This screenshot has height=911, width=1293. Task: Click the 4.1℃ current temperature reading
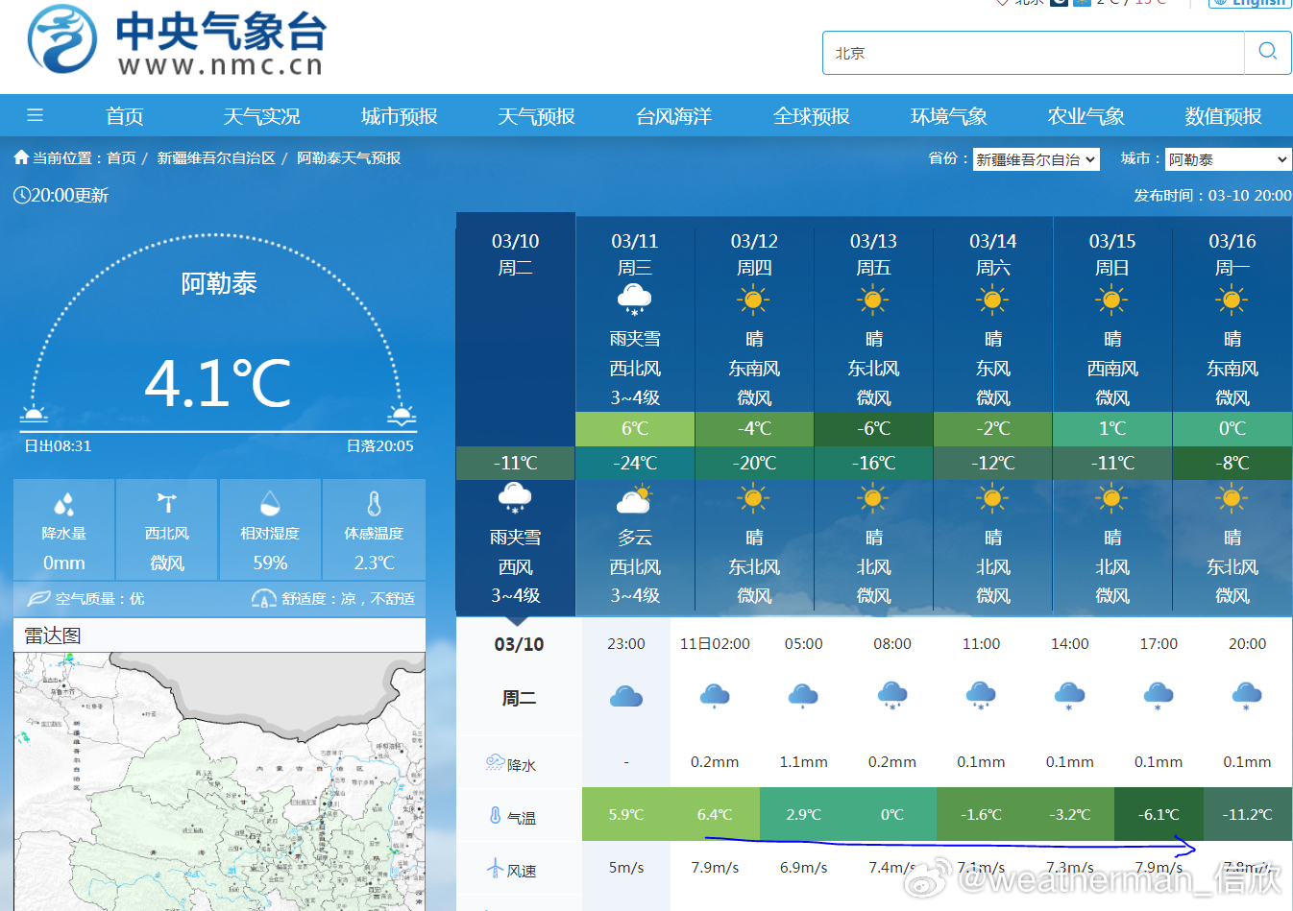218,383
